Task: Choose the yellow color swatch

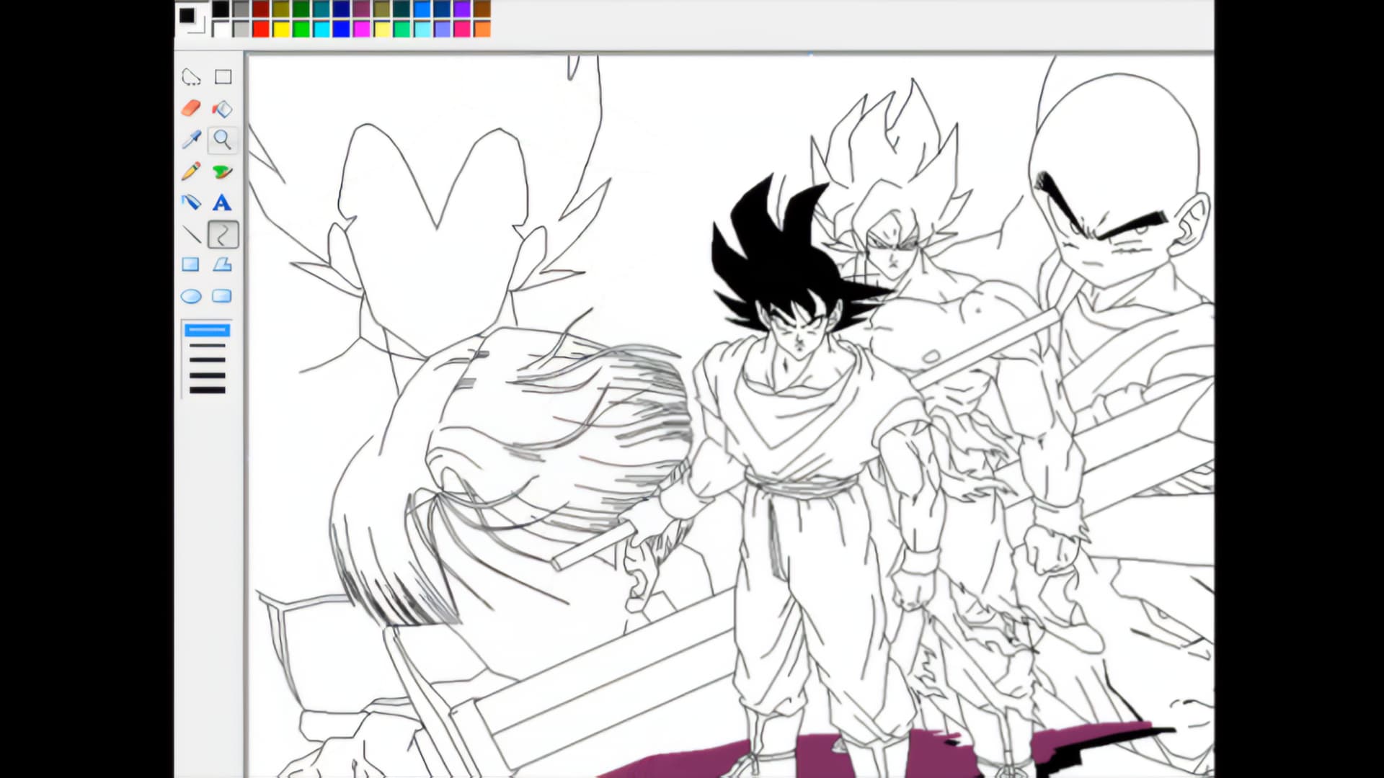Action: (x=281, y=29)
